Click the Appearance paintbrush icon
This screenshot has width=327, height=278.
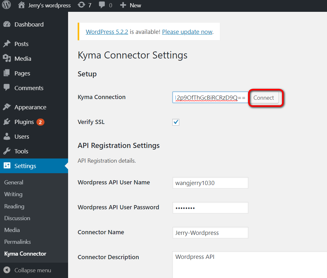point(7,107)
